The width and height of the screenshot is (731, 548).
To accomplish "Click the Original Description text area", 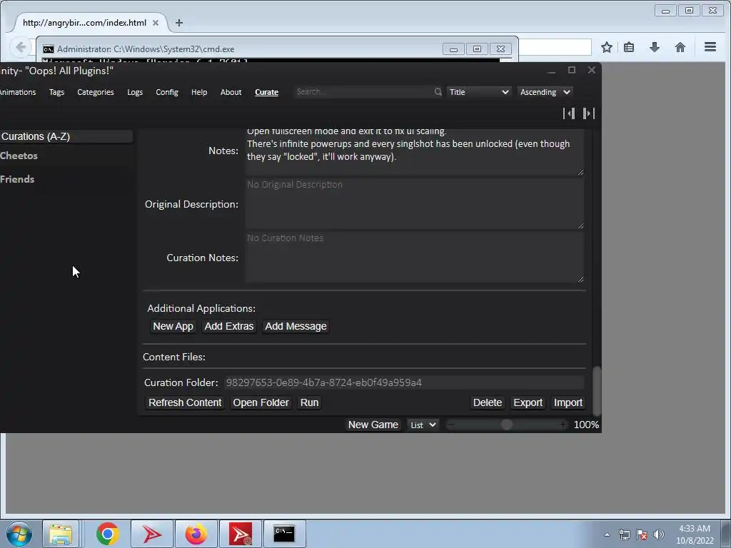I will 415,203.
